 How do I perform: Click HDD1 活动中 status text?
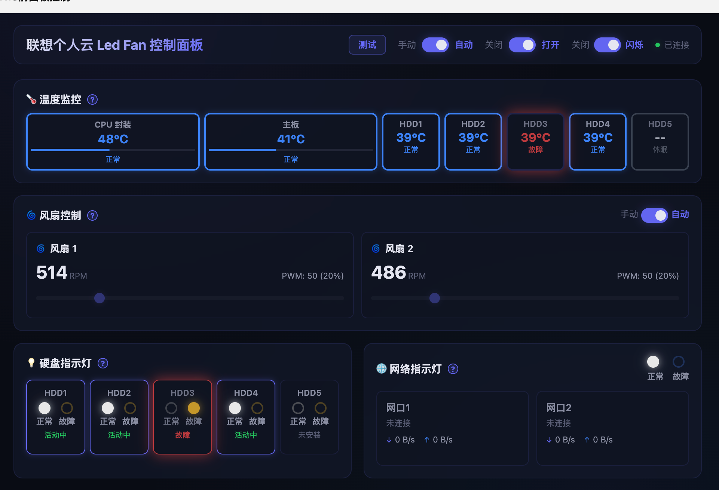coord(56,435)
